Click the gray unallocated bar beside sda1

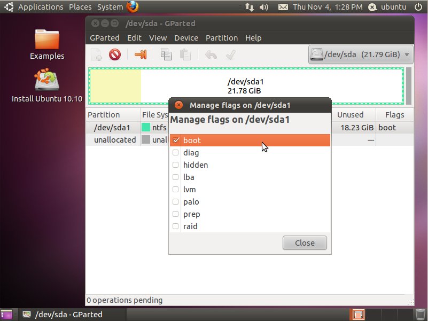click(409, 86)
